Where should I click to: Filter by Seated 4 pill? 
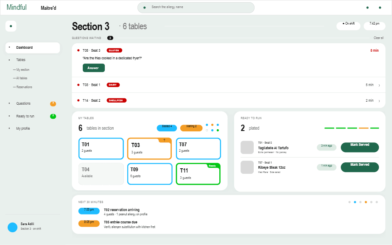pos(167,128)
